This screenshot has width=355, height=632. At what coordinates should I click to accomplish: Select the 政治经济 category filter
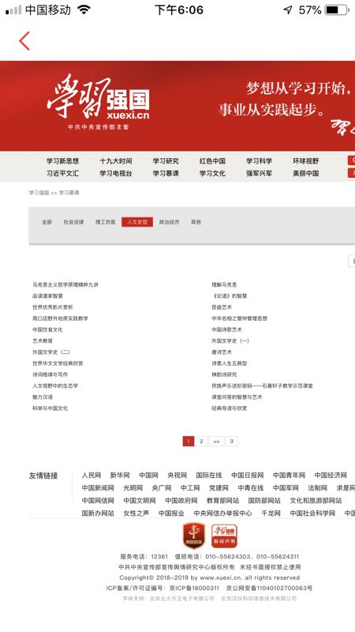(x=169, y=222)
